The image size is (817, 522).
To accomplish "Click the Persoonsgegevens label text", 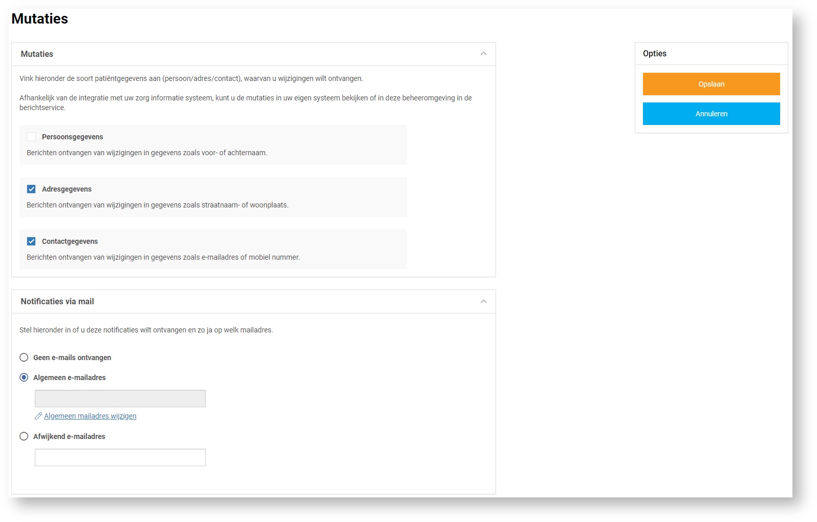I will [73, 137].
